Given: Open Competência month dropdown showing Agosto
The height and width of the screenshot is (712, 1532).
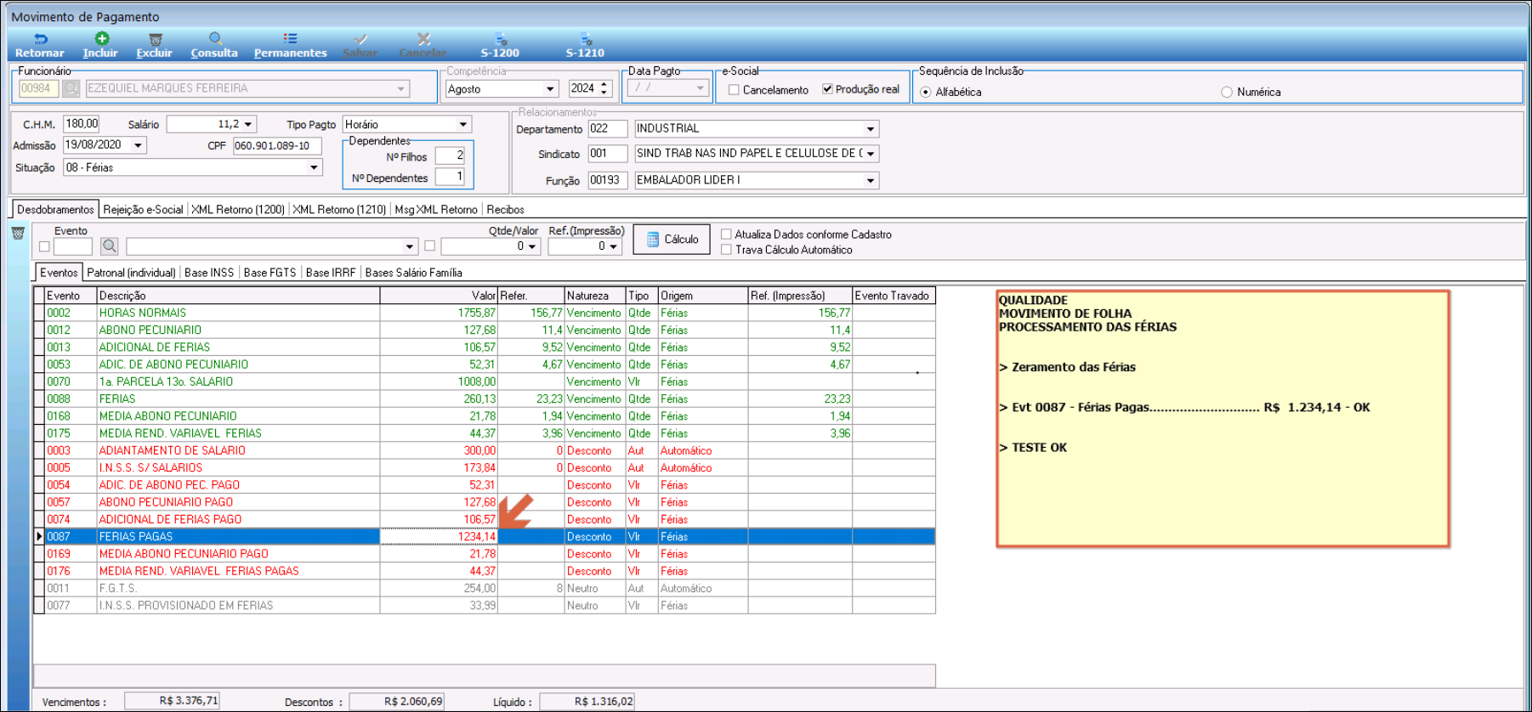Looking at the screenshot, I should pyautogui.click(x=550, y=89).
